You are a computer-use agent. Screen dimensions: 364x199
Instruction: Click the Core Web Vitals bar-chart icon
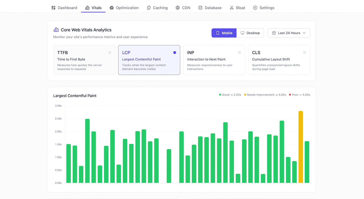coord(56,29)
